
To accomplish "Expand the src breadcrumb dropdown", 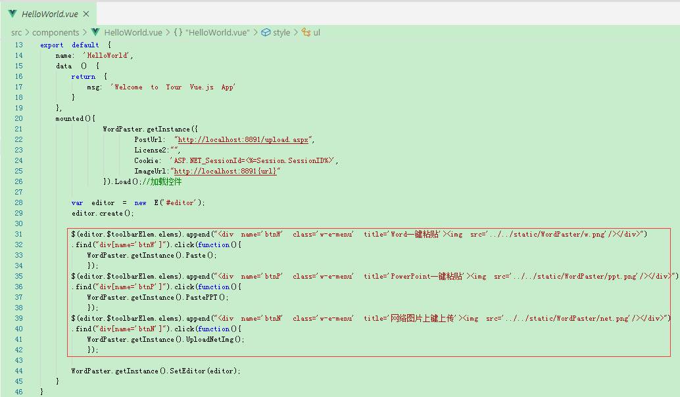I will 16,32.
